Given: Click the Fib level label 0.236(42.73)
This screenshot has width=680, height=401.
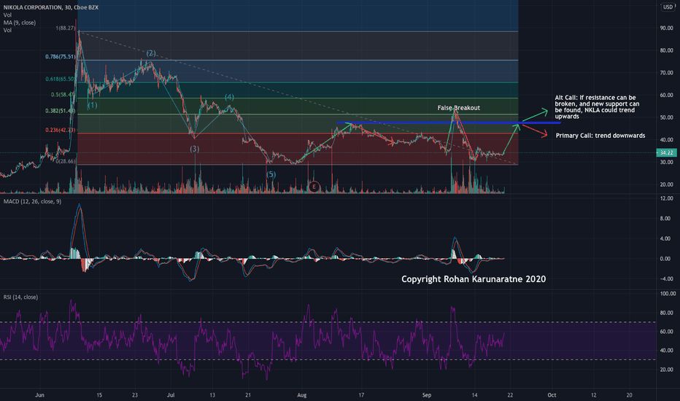Looking at the screenshot, I should [x=61, y=130].
